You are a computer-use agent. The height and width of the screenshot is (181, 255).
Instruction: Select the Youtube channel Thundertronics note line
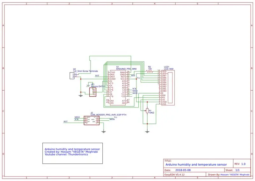(66, 155)
